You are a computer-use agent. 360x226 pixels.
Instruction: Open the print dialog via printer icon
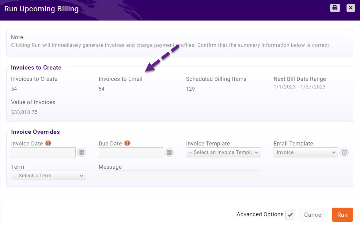point(335,8)
